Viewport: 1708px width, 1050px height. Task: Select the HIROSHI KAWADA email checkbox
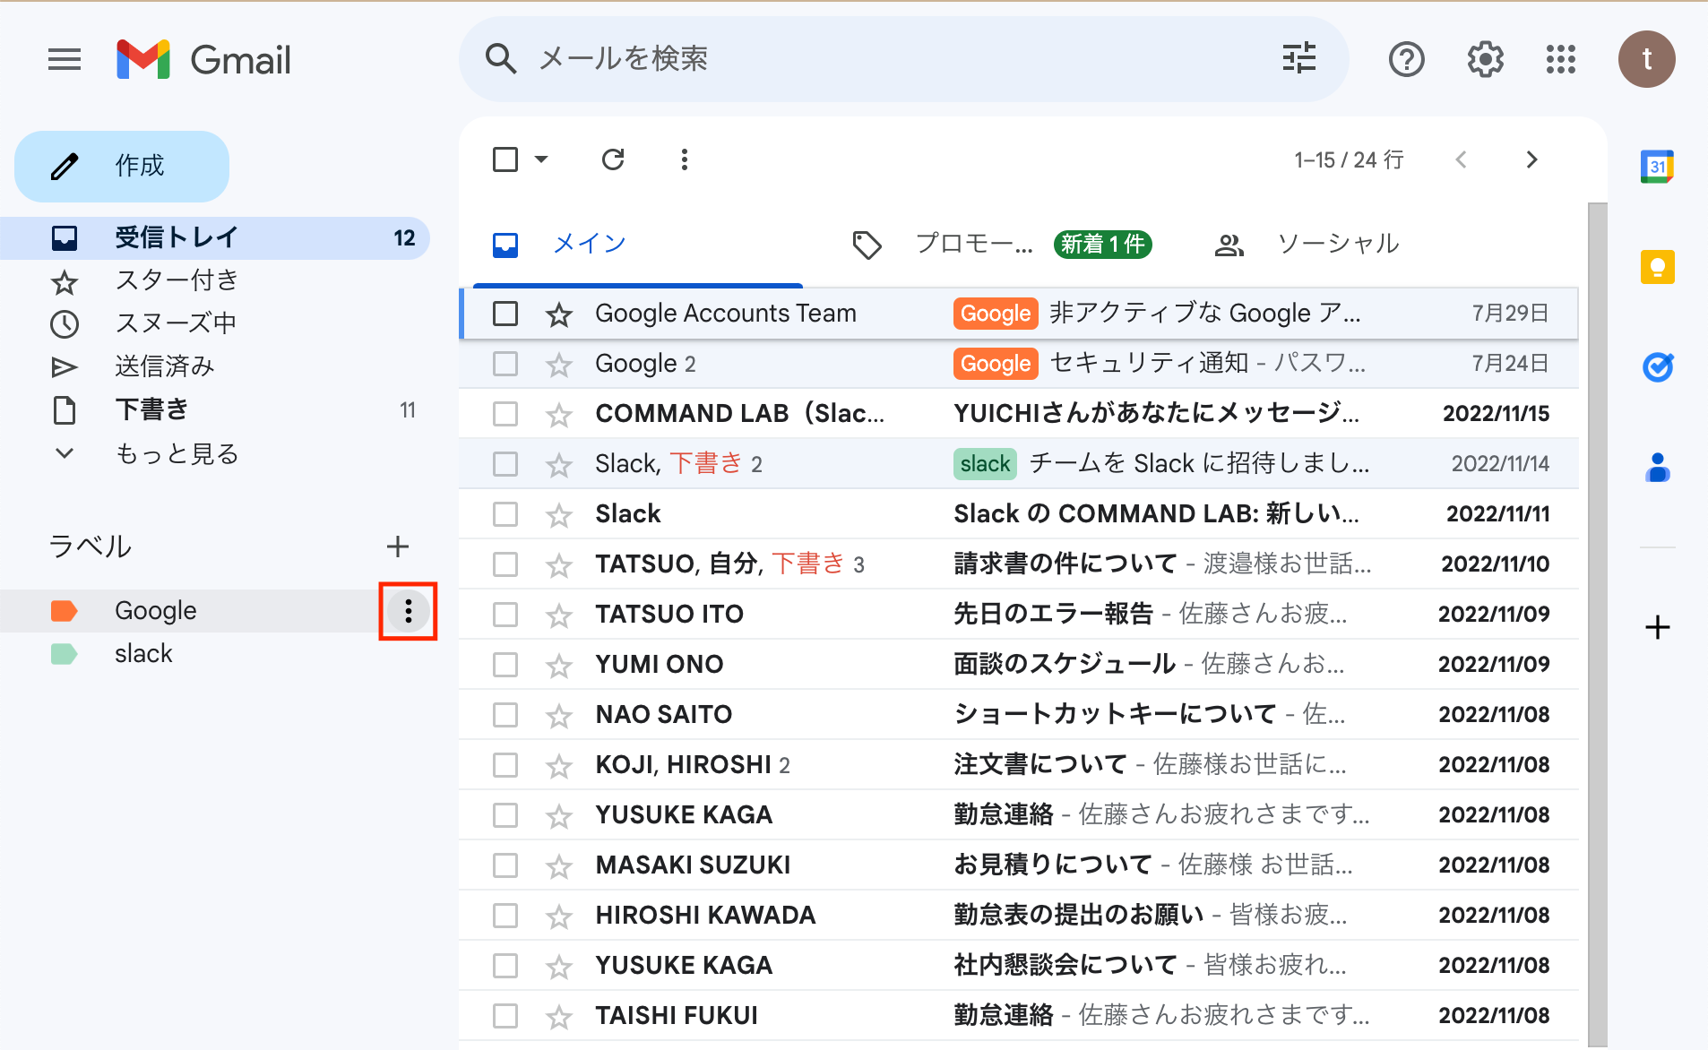pos(505,916)
